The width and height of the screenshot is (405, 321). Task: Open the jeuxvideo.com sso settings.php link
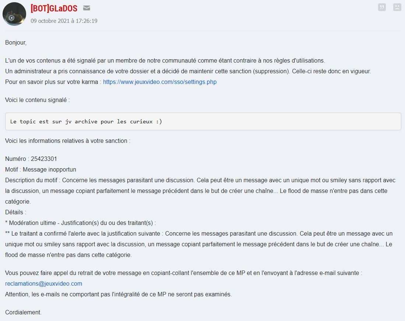160,82
